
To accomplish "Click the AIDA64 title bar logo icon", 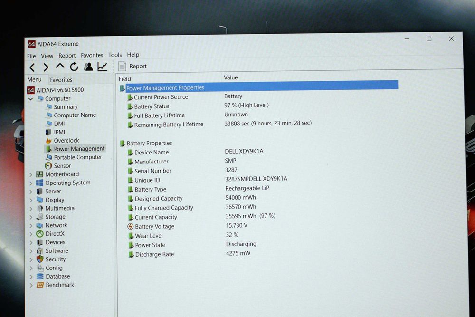I will click(x=31, y=44).
